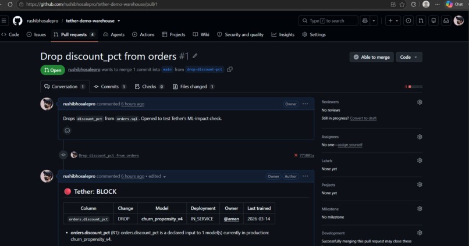Open the Assignees settings gear

pyautogui.click(x=420, y=137)
